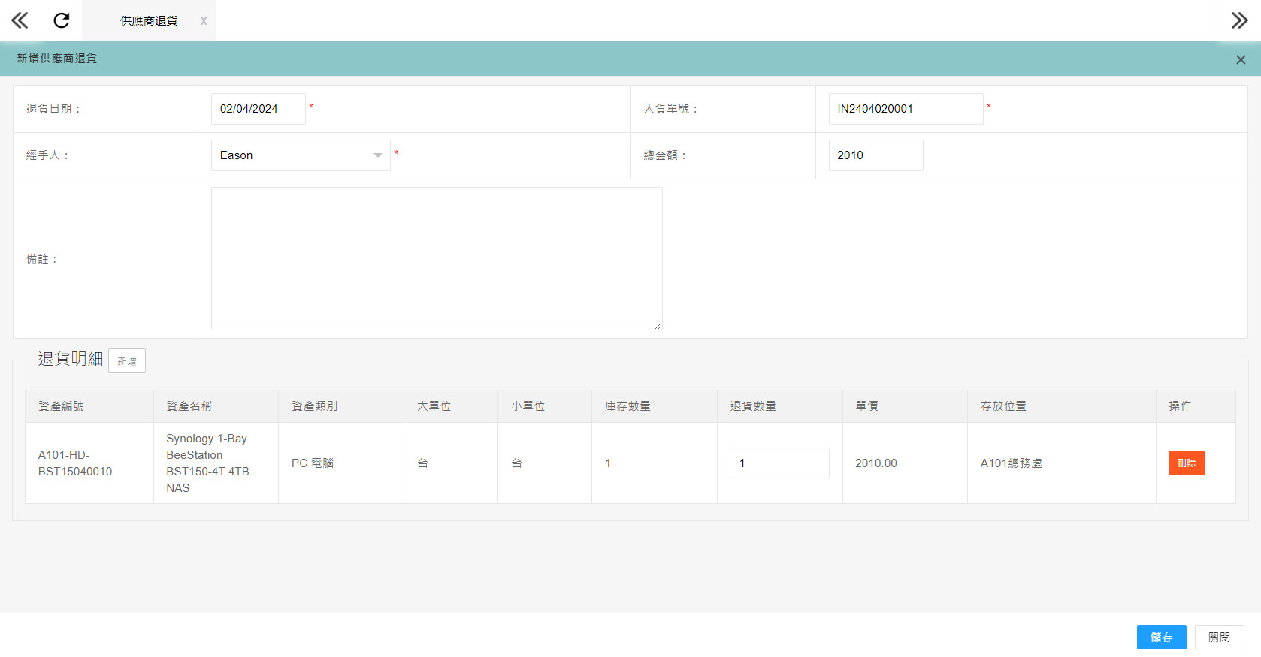Click inside the 備註 text area
Viewport: 1261px width, 657px height.
[436, 258]
